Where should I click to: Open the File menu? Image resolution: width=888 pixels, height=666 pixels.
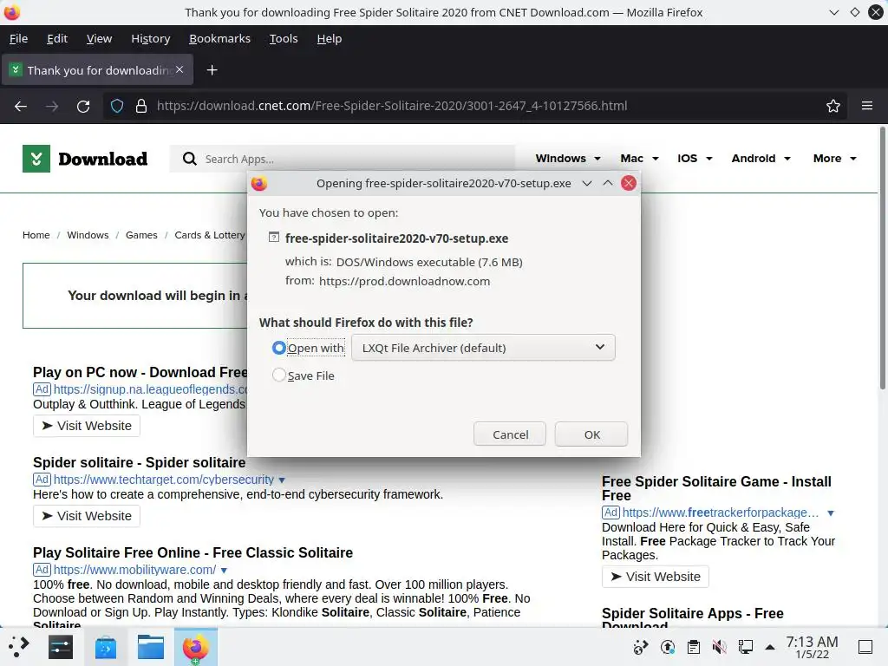(x=19, y=38)
